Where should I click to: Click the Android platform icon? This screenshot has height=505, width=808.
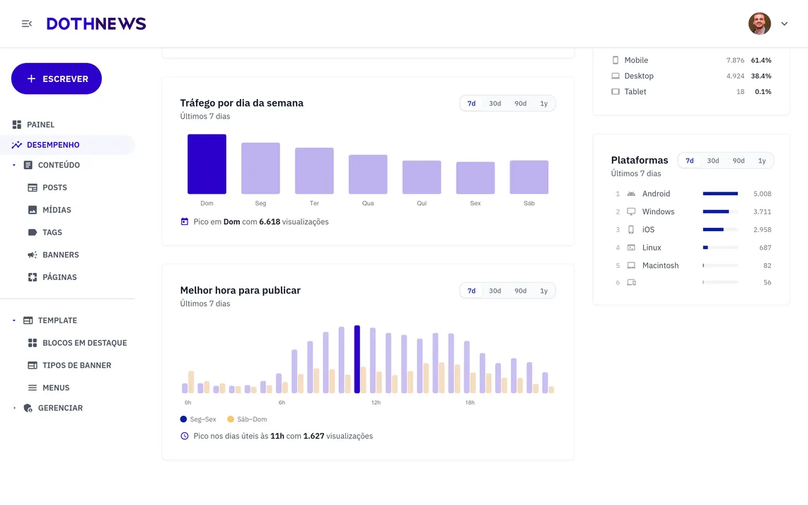[631, 194]
